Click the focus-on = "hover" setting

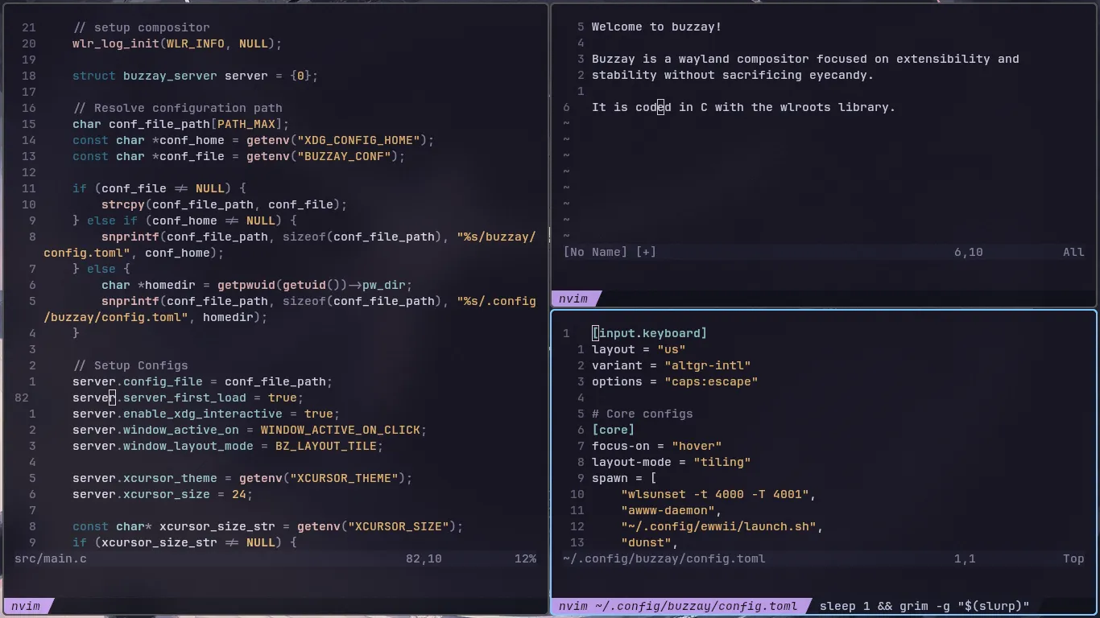coord(656,446)
